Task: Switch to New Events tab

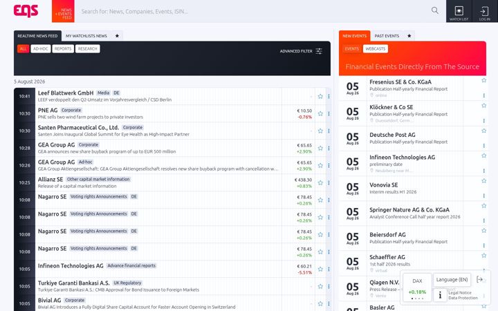Action: (x=354, y=36)
